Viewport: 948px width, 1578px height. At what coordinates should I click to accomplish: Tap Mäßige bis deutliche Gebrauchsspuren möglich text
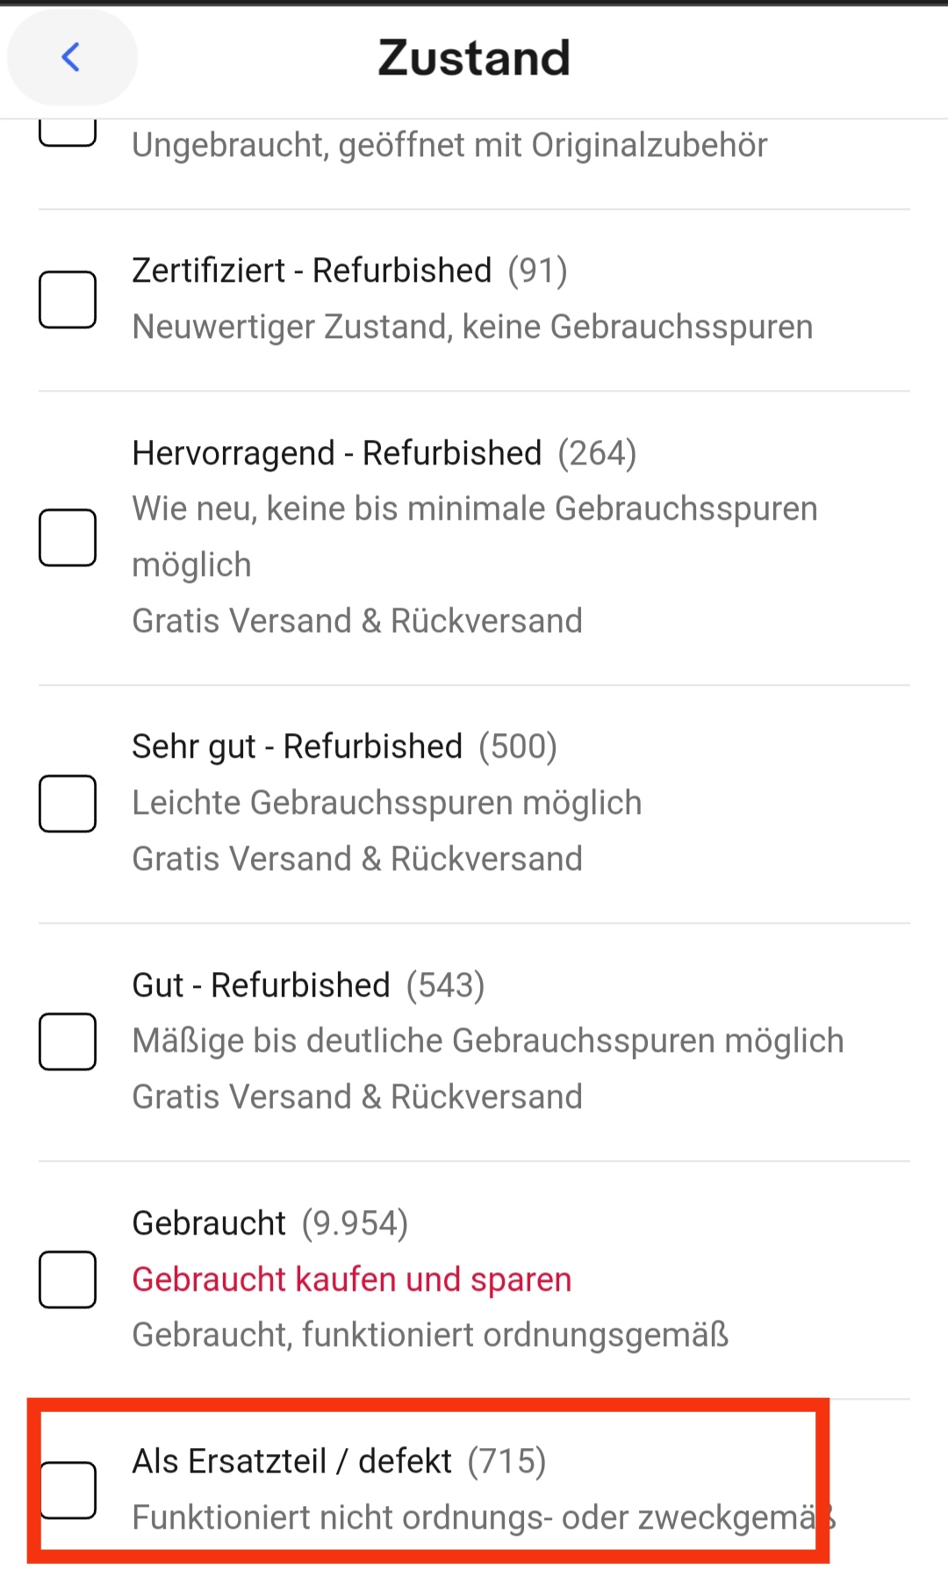[487, 1041]
